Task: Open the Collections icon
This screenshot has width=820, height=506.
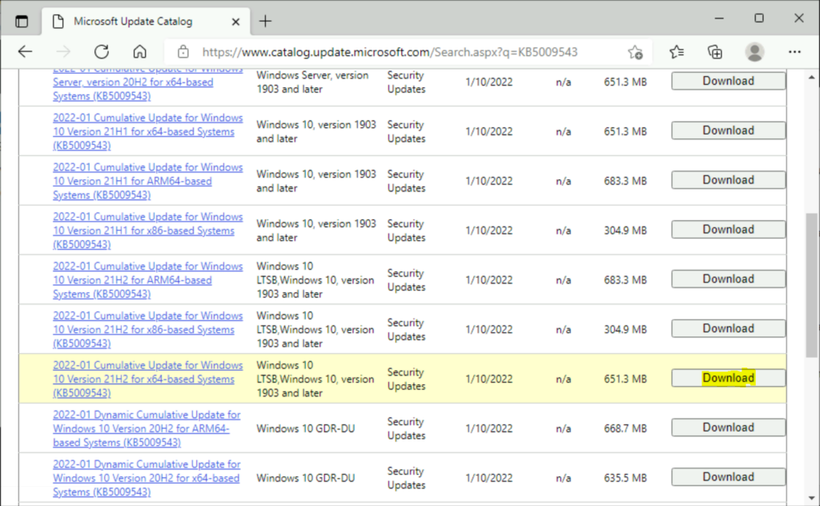Action: click(715, 52)
